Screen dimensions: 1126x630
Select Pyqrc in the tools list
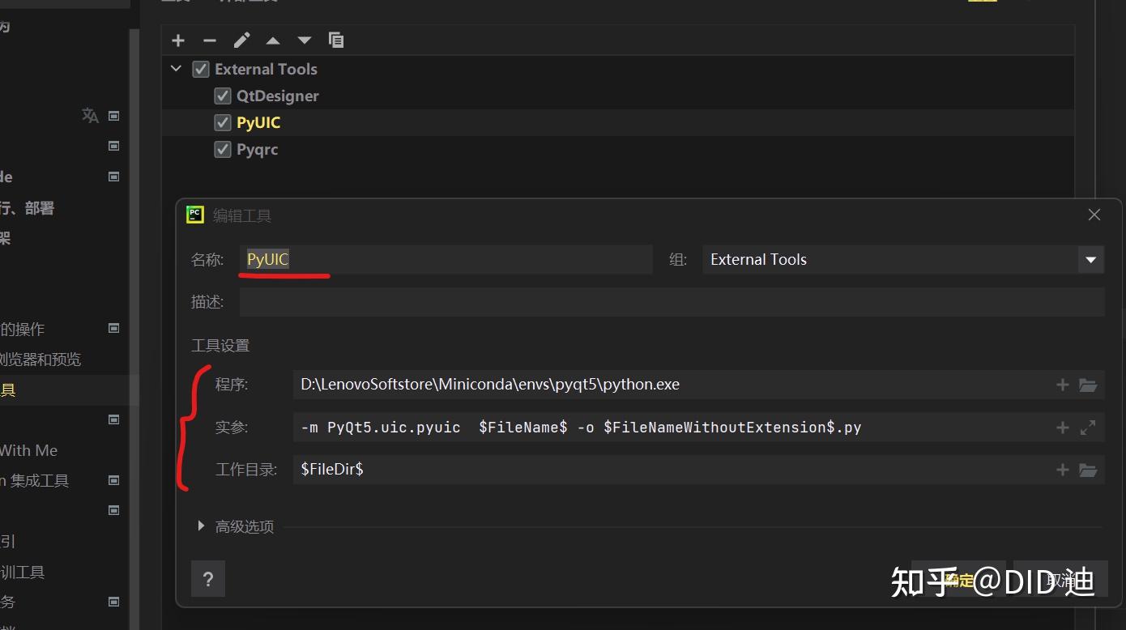(258, 150)
